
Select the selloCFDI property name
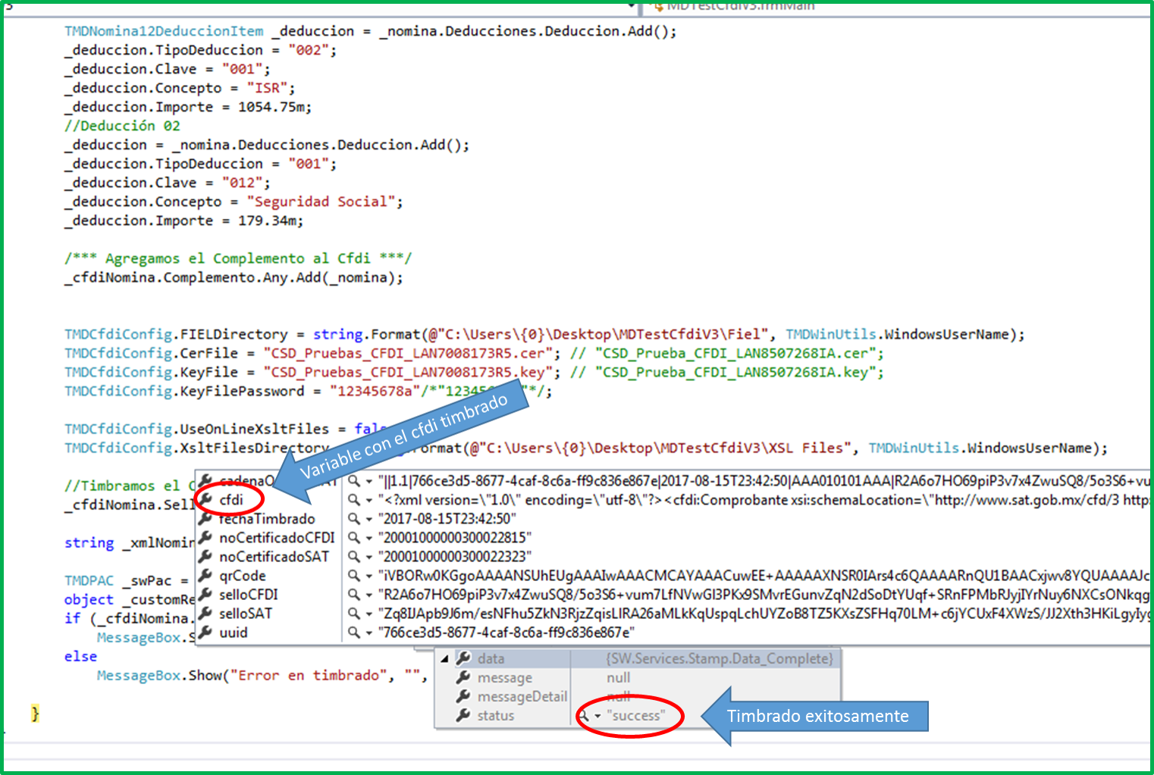pyautogui.click(x=249, y=595)
